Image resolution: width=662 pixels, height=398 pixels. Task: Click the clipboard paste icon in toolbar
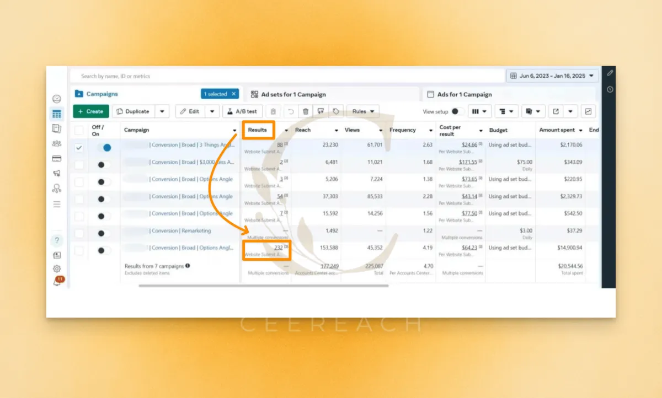[x=273, y=111]
